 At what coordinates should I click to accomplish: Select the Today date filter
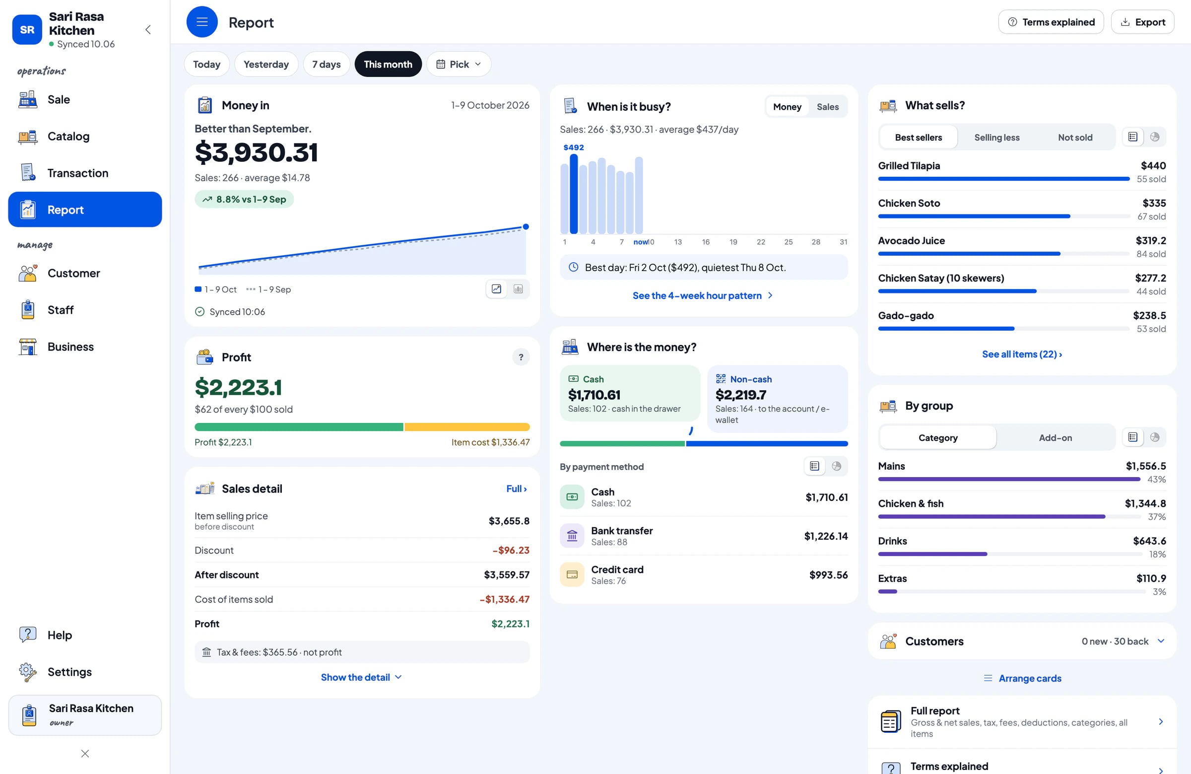[x=206, y=64]
